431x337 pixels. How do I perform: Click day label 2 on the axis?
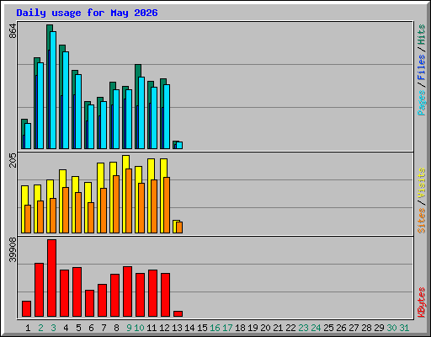click(40, 328)
